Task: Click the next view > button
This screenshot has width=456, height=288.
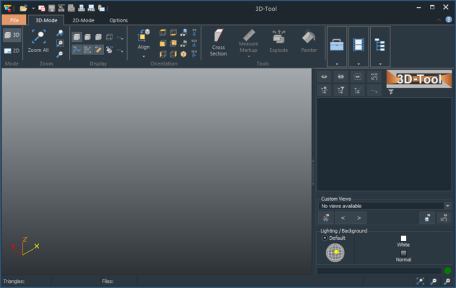Action: coord(359,217)
